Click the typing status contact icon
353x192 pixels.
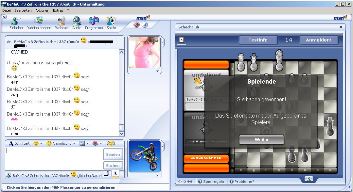[x=9, y=175]
